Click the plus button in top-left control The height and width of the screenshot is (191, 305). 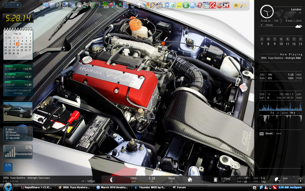(x=18, y=5)
